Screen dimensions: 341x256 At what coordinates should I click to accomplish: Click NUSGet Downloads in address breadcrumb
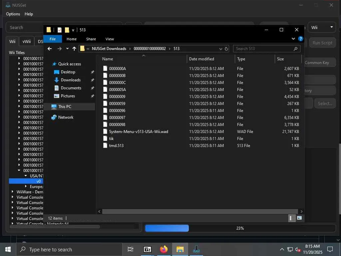(109, 49)
